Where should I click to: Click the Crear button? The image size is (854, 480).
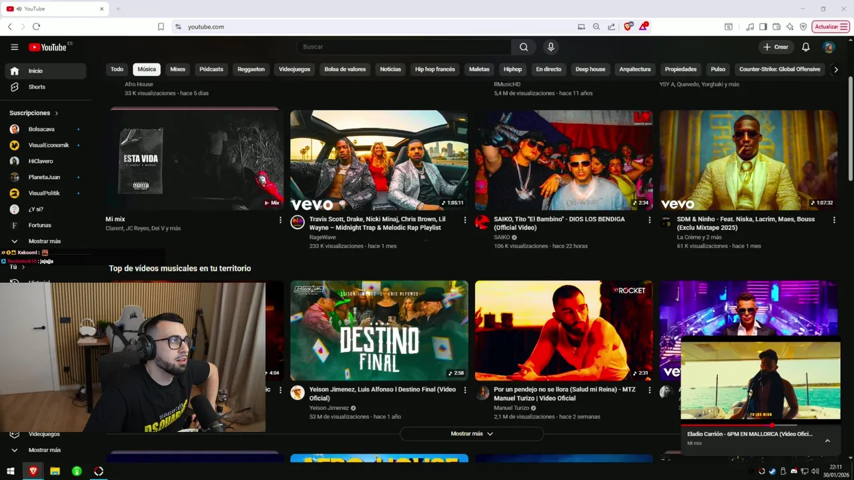coord(776,47)
